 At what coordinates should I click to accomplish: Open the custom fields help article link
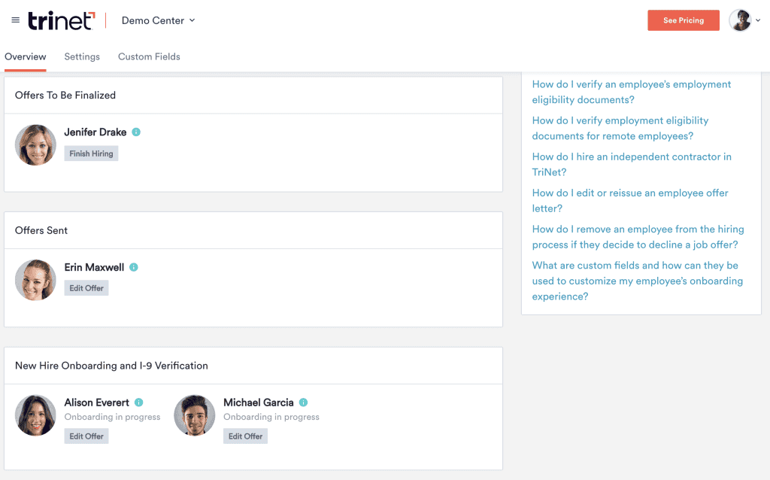point(638,281)
